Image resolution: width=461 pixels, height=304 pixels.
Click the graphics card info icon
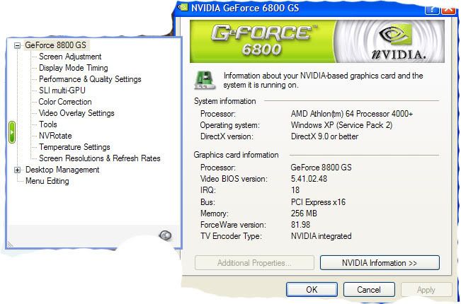205,80
